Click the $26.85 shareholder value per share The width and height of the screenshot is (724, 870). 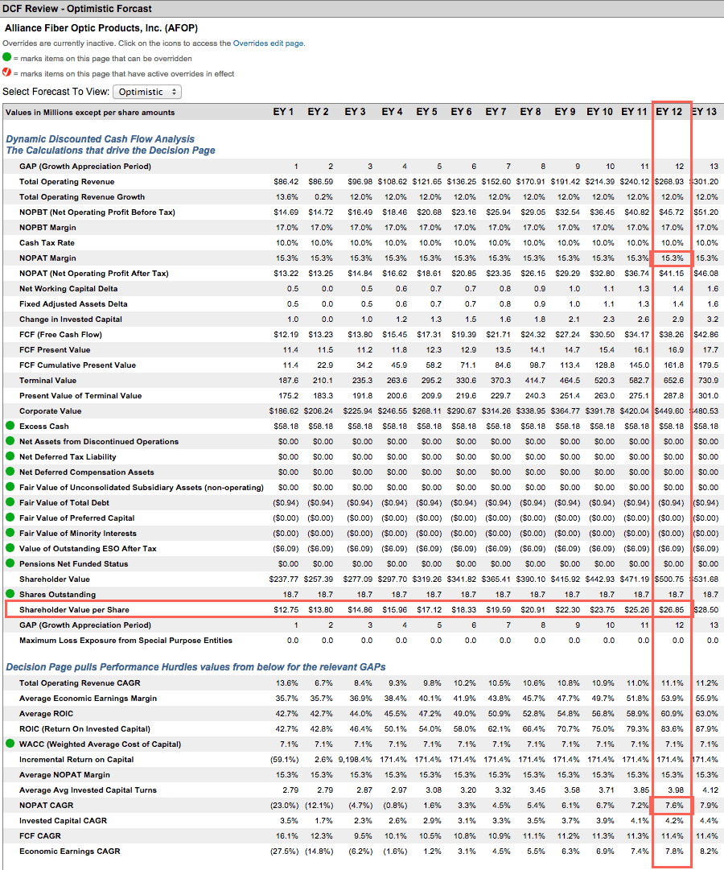point(671,609)
